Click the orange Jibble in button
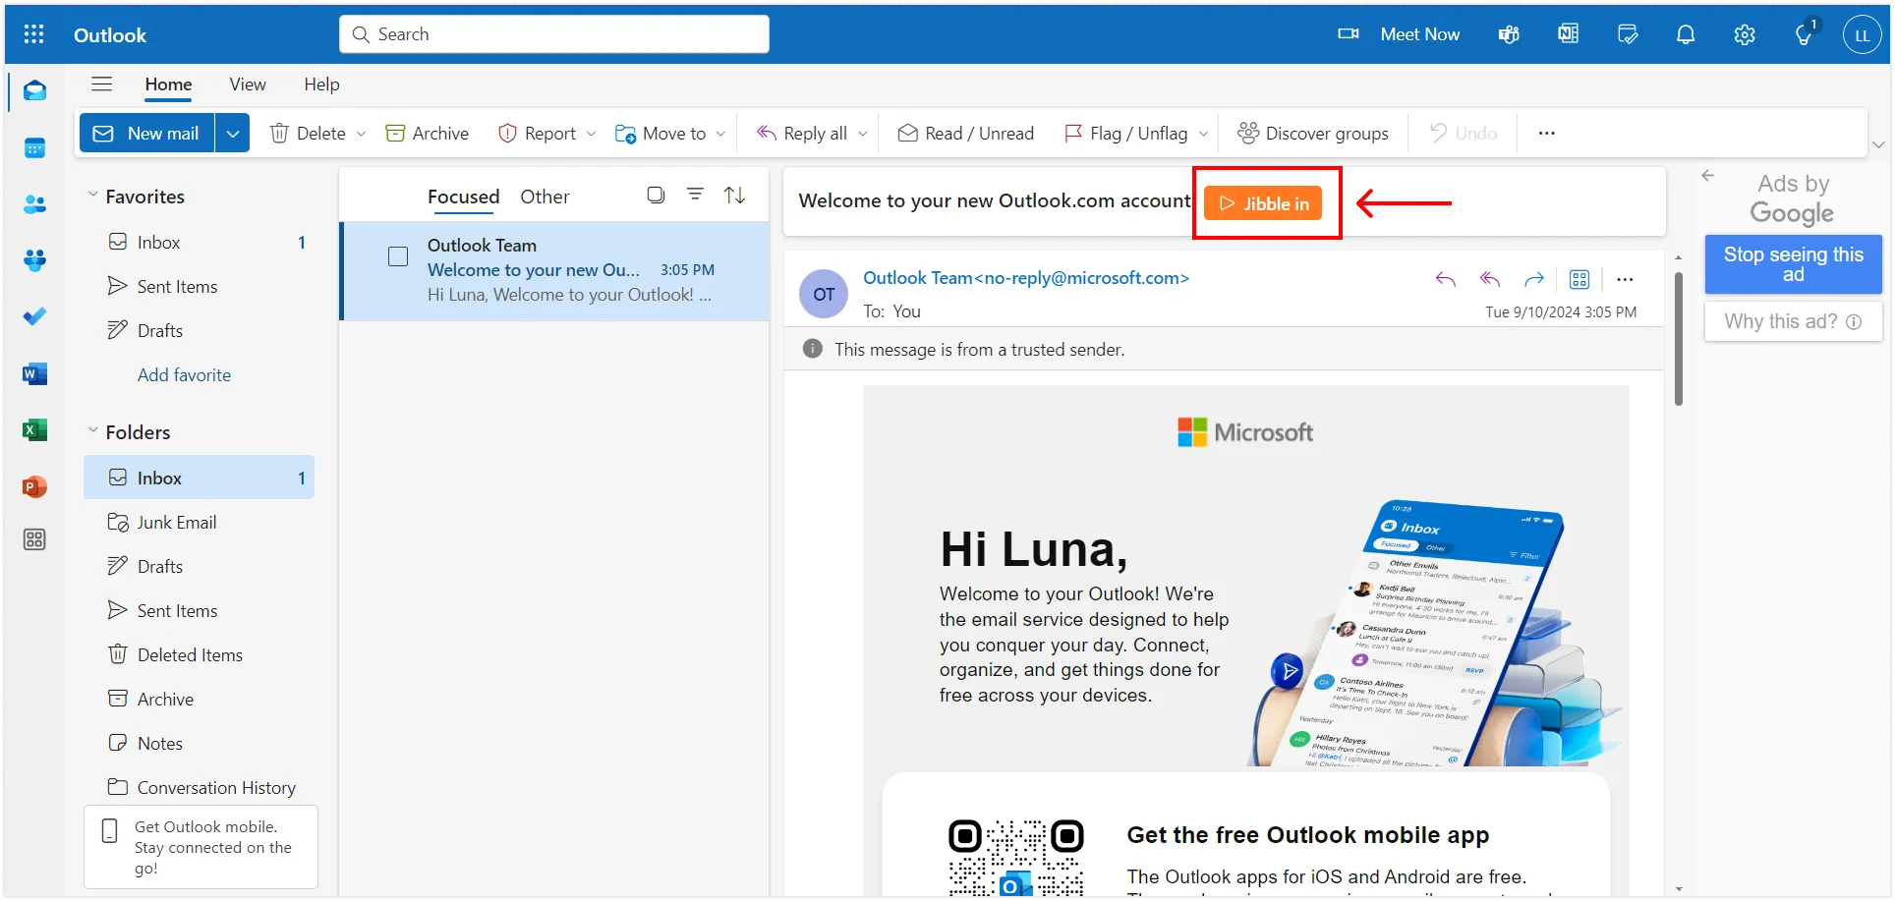The width and height of the screenshot is (1895, 901). 1263,203
